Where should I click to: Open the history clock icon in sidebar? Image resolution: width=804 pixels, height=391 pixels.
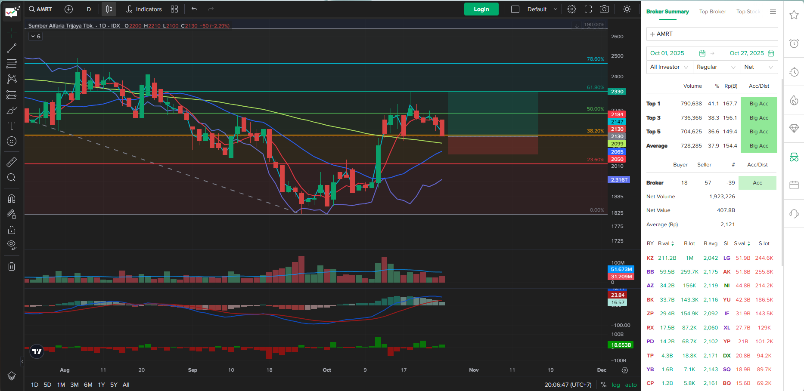pos(794,72)
